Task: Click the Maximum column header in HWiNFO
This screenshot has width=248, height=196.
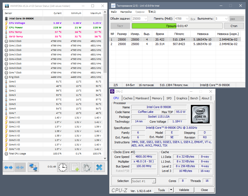Action: pyautogui.click(x=93, y=13)
